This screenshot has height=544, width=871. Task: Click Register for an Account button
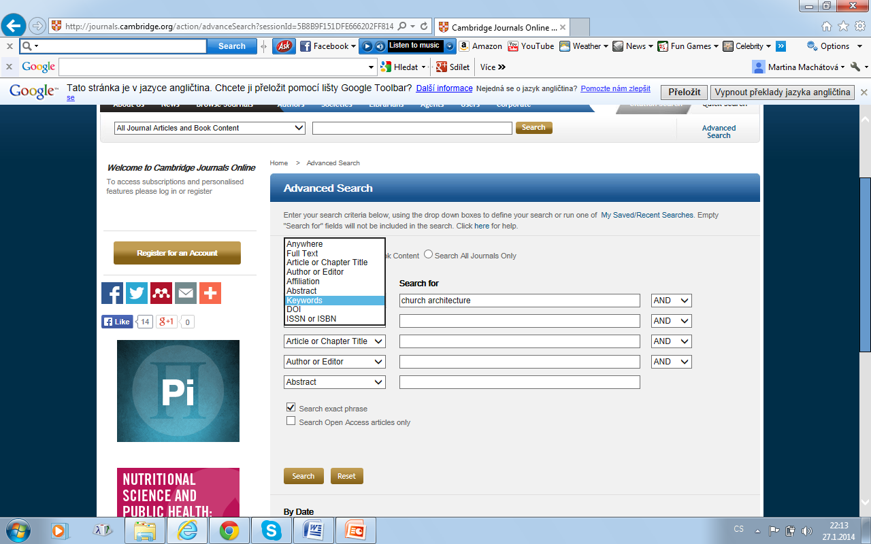tap(177, 253)
